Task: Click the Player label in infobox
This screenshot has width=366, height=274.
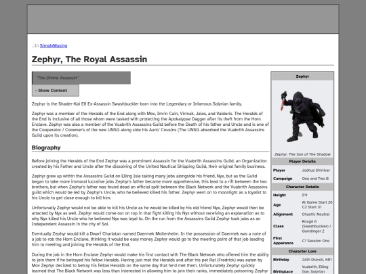Action: (x=279, y=170)
